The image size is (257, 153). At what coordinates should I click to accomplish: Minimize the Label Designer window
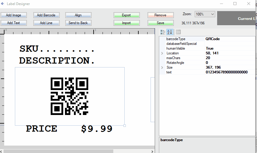tap(222, 4)
